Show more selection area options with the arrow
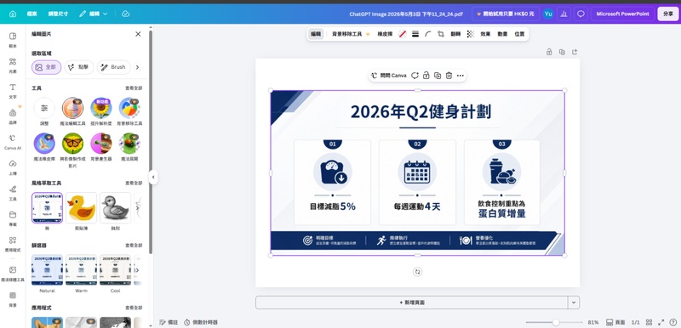Screen dimensions: 681x328 [x=138, y=67]
